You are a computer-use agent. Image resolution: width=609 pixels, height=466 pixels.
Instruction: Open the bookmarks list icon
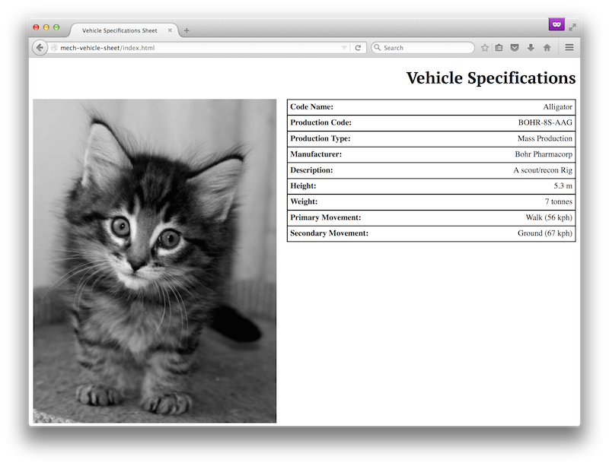(x=499, y=48)
